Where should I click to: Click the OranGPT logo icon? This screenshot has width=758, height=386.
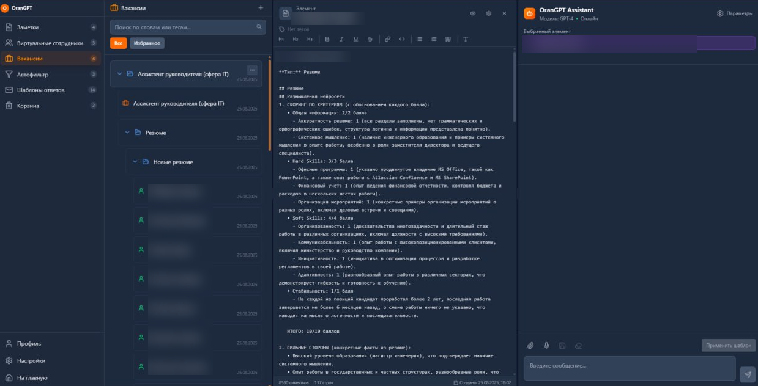coord(5,8)
